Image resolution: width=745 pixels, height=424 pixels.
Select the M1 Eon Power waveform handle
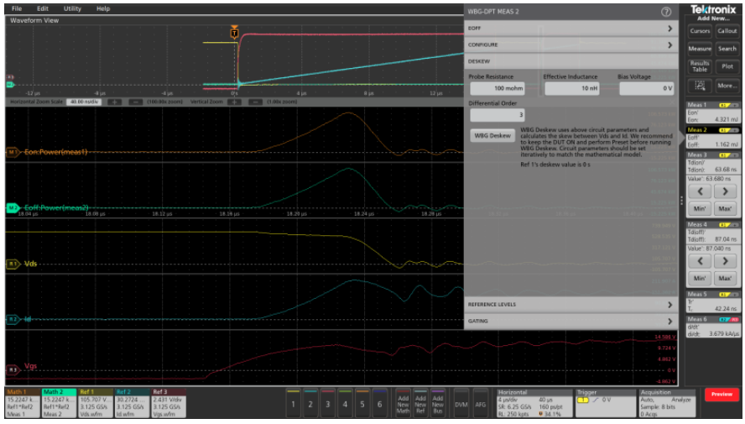tap(13, 152)
